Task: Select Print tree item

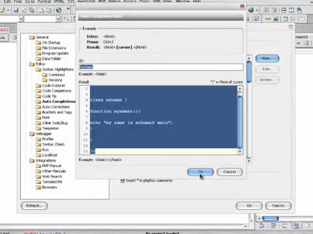Action: pyautogui.click(x=46, y=118)
